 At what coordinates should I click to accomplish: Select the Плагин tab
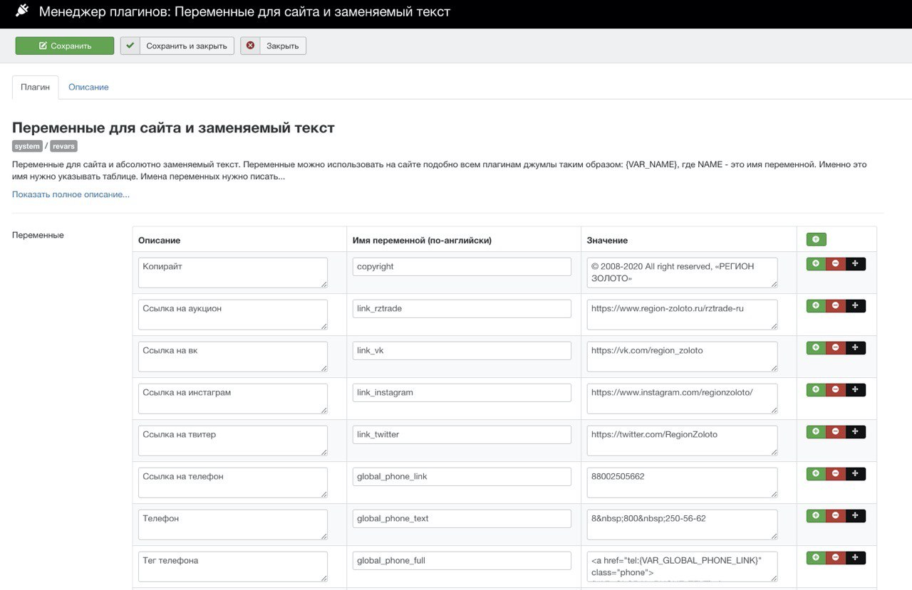[x=35, y=87]
